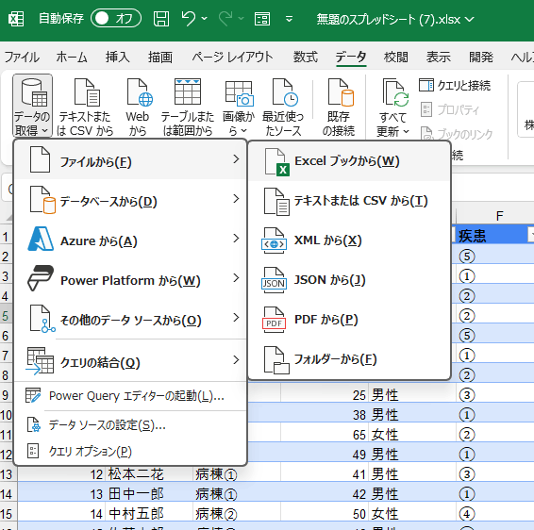Switch to the ホーム tab
The width and height of the screenshot is (534, 530).
tap(72, 57)
